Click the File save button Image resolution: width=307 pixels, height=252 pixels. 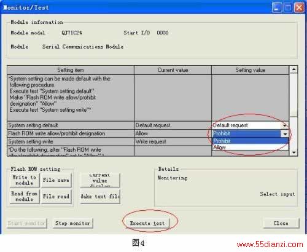[x=56, y=180]
